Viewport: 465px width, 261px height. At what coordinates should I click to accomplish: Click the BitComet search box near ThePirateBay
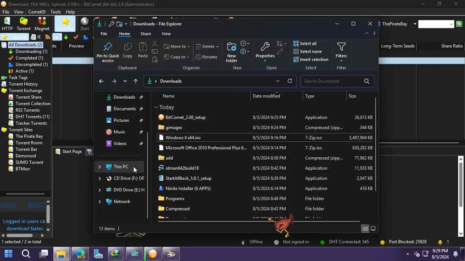coord(436,24)
